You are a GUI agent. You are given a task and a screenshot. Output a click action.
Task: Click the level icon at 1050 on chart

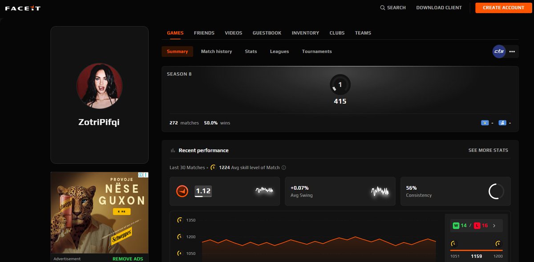(180, 254)
